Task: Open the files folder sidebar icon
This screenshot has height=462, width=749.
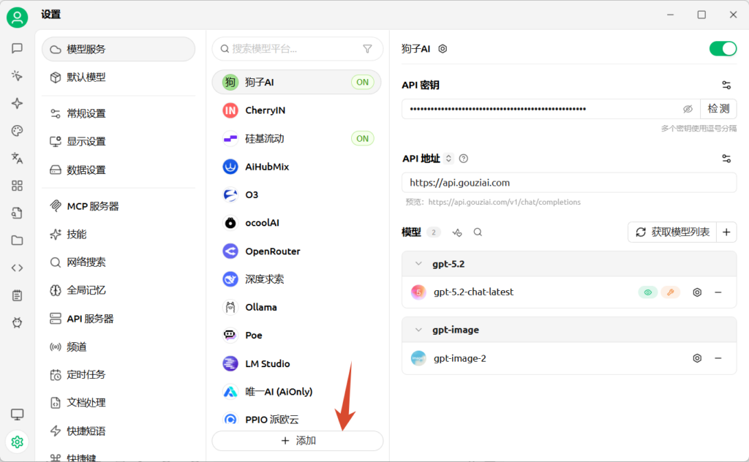Action: tap(18, 240)
